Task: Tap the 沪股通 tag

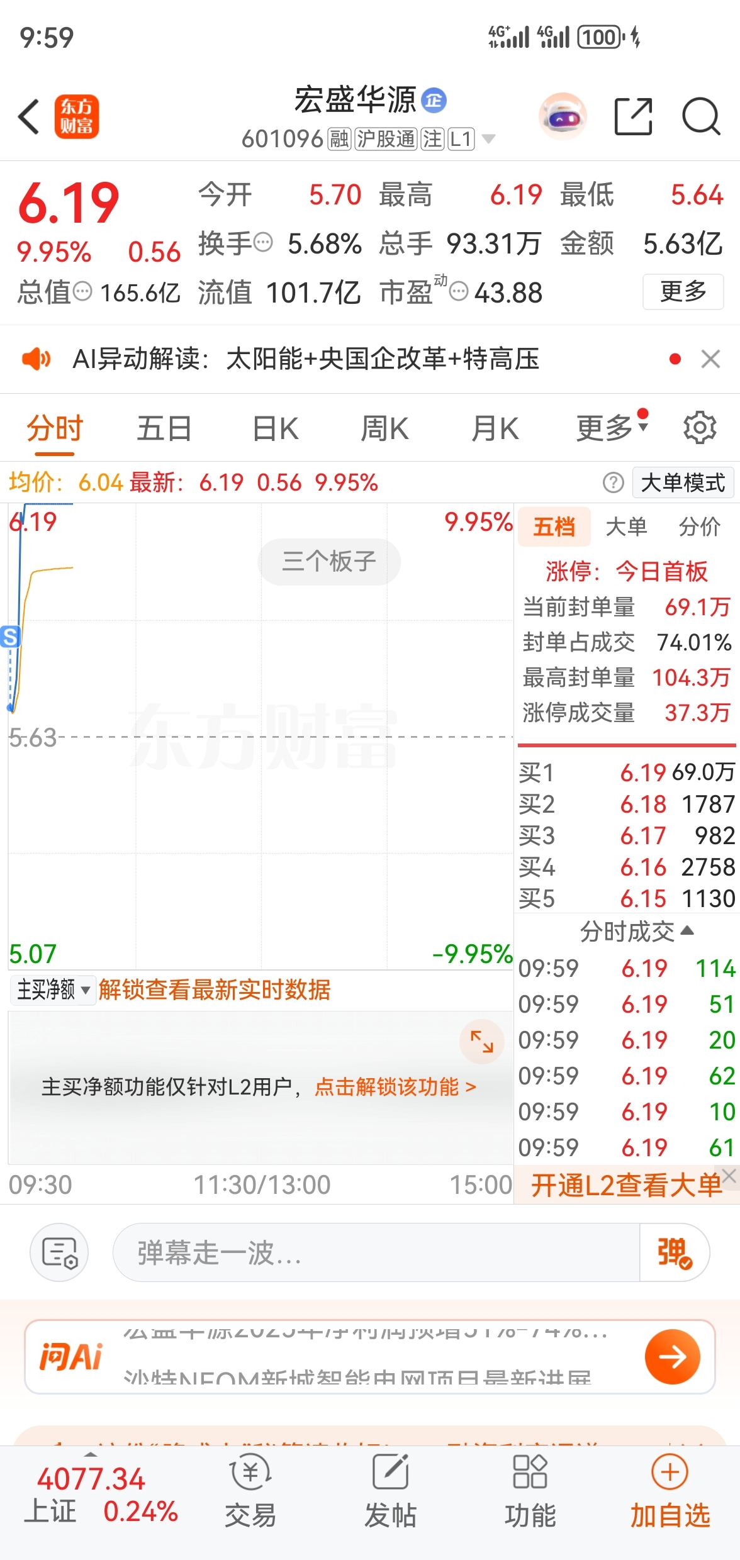Action: pos(386,139)
